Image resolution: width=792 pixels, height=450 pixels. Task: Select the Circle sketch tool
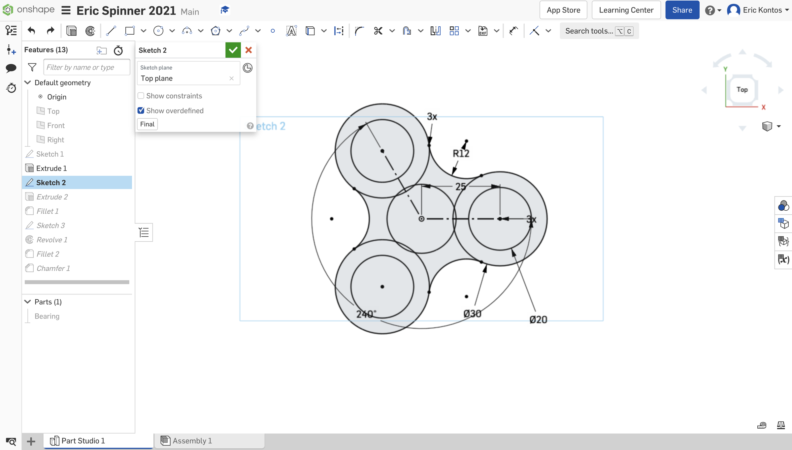pyautogui.click(x=158, y=31)
